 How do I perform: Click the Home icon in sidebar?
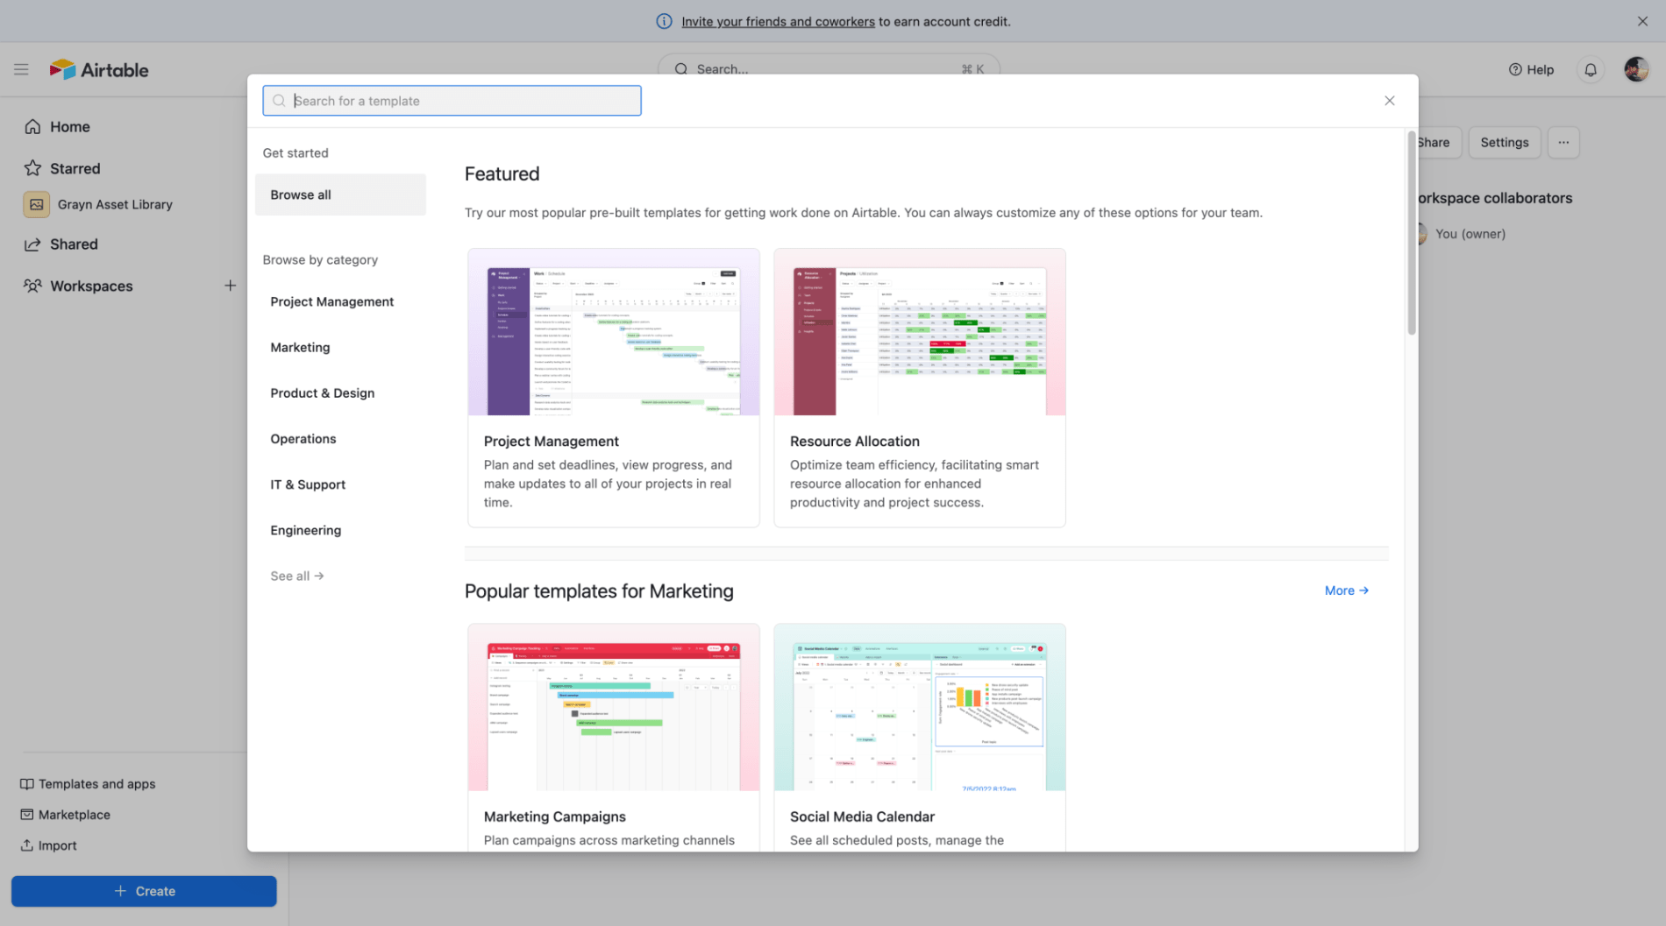tap(32, 126)
